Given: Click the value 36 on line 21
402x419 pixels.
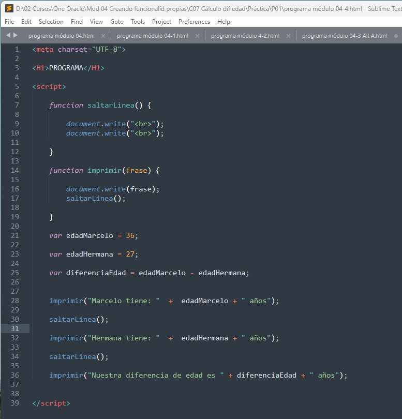Looking at the screenshot, I should click(x=130, y=236).
